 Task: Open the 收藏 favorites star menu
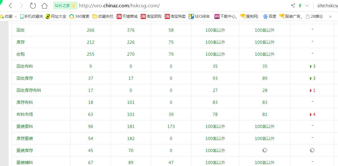point(6,16)
